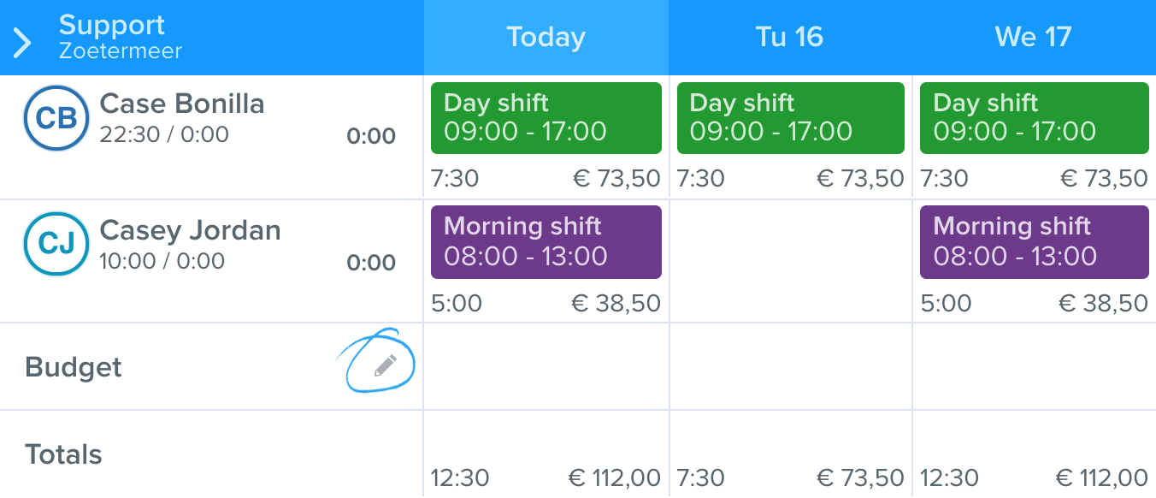Select the We 17 column header

coord(1034,37)
